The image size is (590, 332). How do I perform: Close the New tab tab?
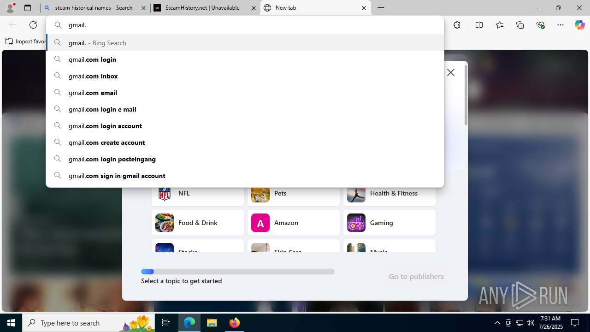(x=364, y=8)
